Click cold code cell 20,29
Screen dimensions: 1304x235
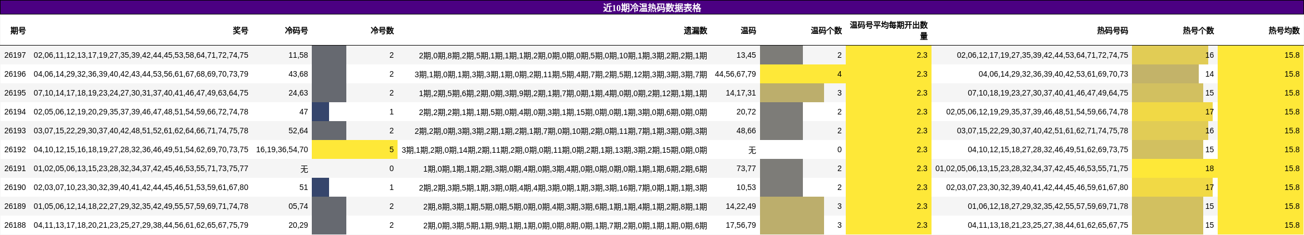coord(298,225)
